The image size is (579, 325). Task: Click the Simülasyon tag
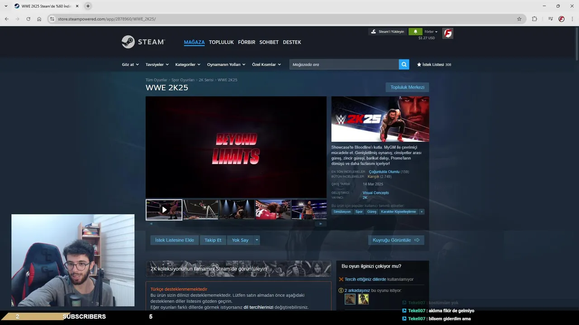click(342, 212)
